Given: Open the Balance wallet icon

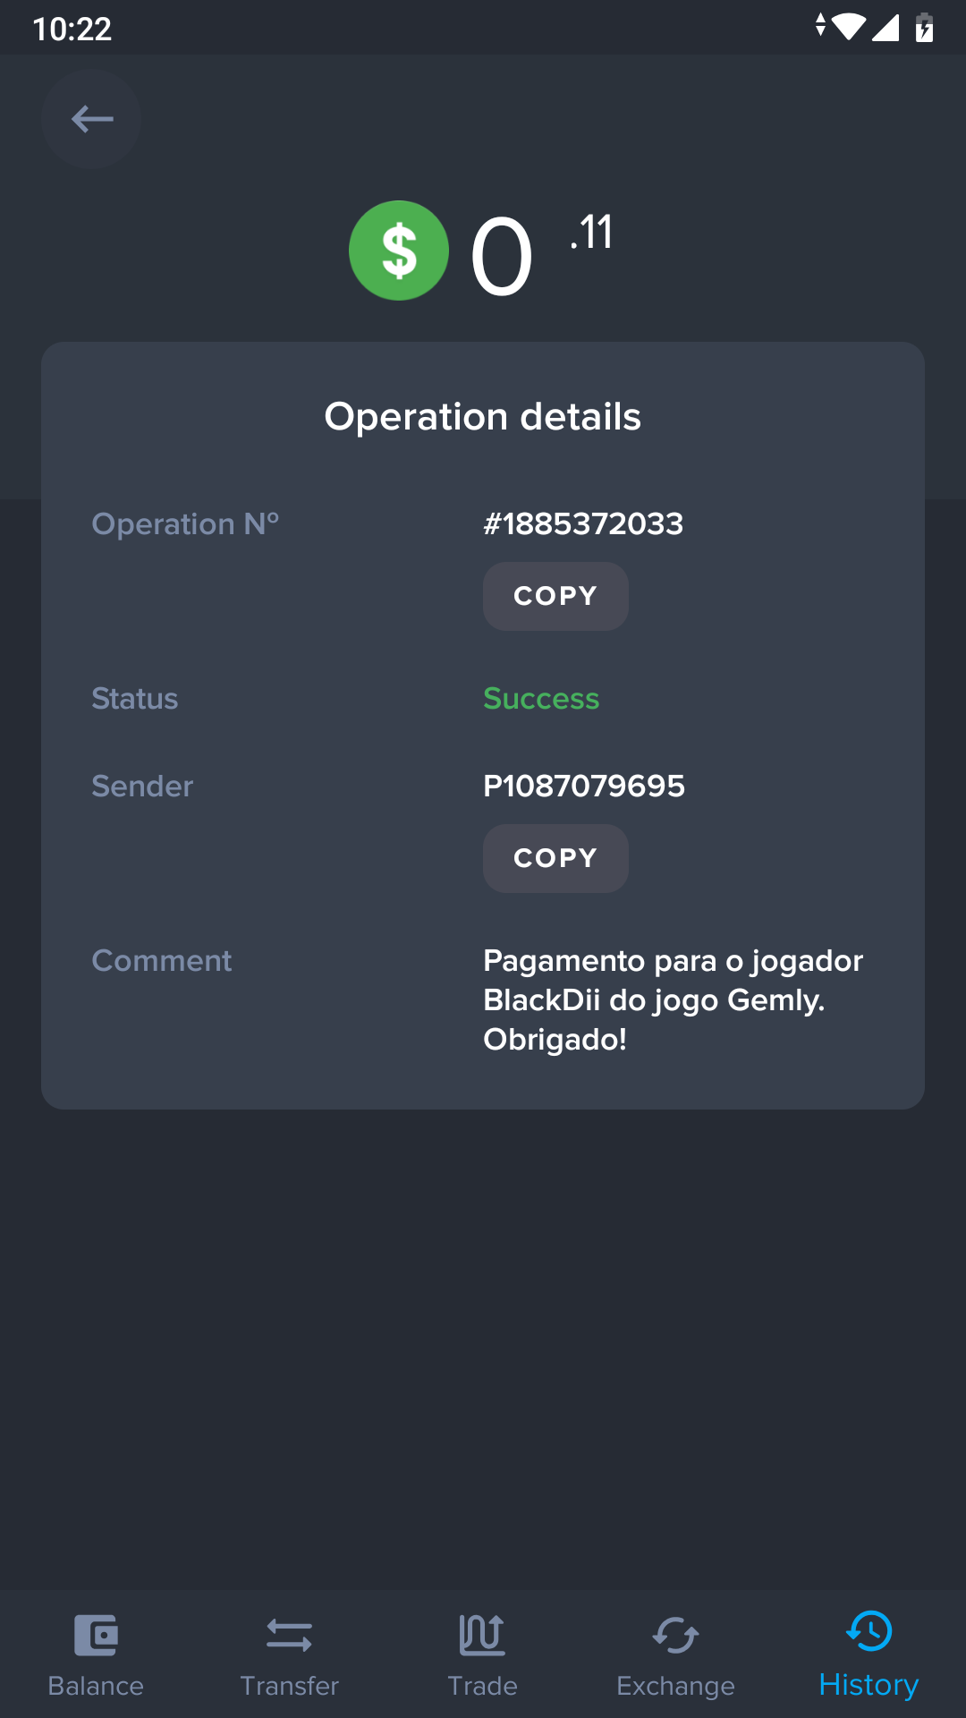Looking at the screenshot, I should coord(96,1635).
